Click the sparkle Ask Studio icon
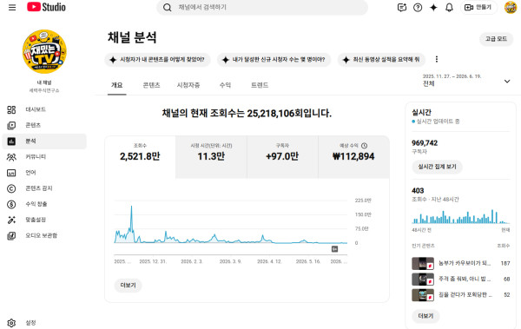 pos(433,7)
